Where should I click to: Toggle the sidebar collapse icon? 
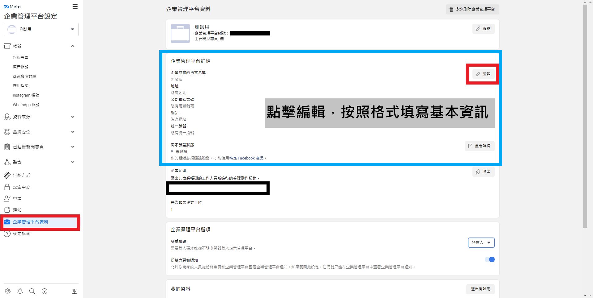75,291
